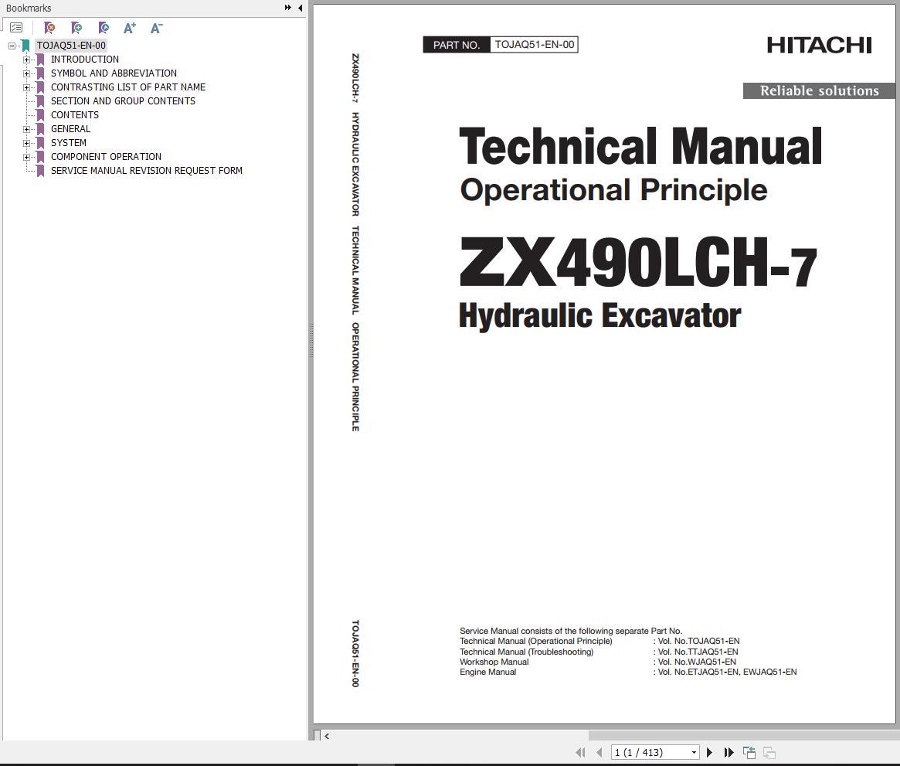The image size is (900, 766).
Task: Click the HITACHI logo on the cover
Action: coord(819,46)
